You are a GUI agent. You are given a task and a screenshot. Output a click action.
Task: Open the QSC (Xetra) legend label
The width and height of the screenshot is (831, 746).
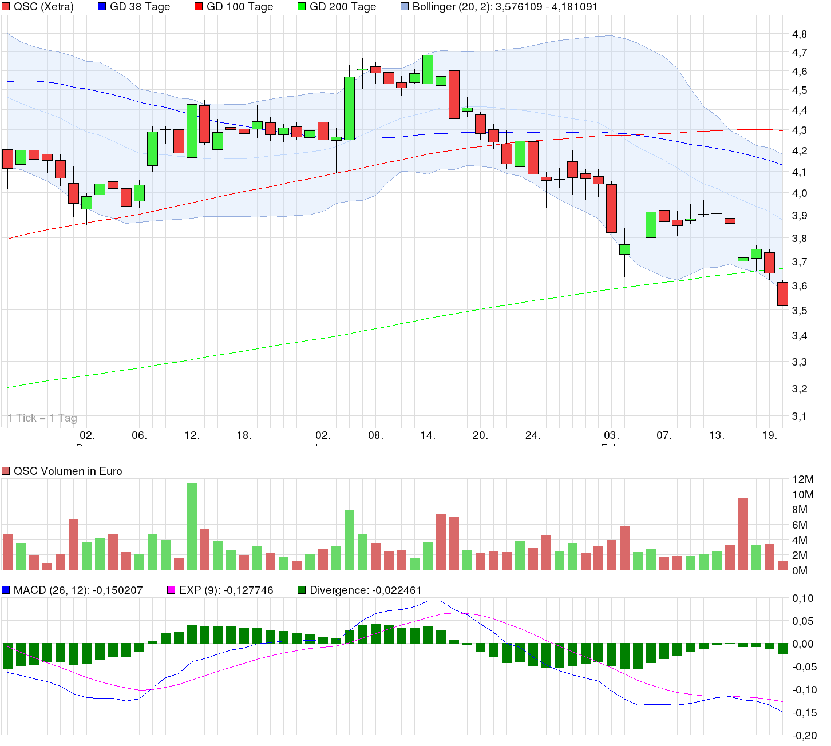43,7
